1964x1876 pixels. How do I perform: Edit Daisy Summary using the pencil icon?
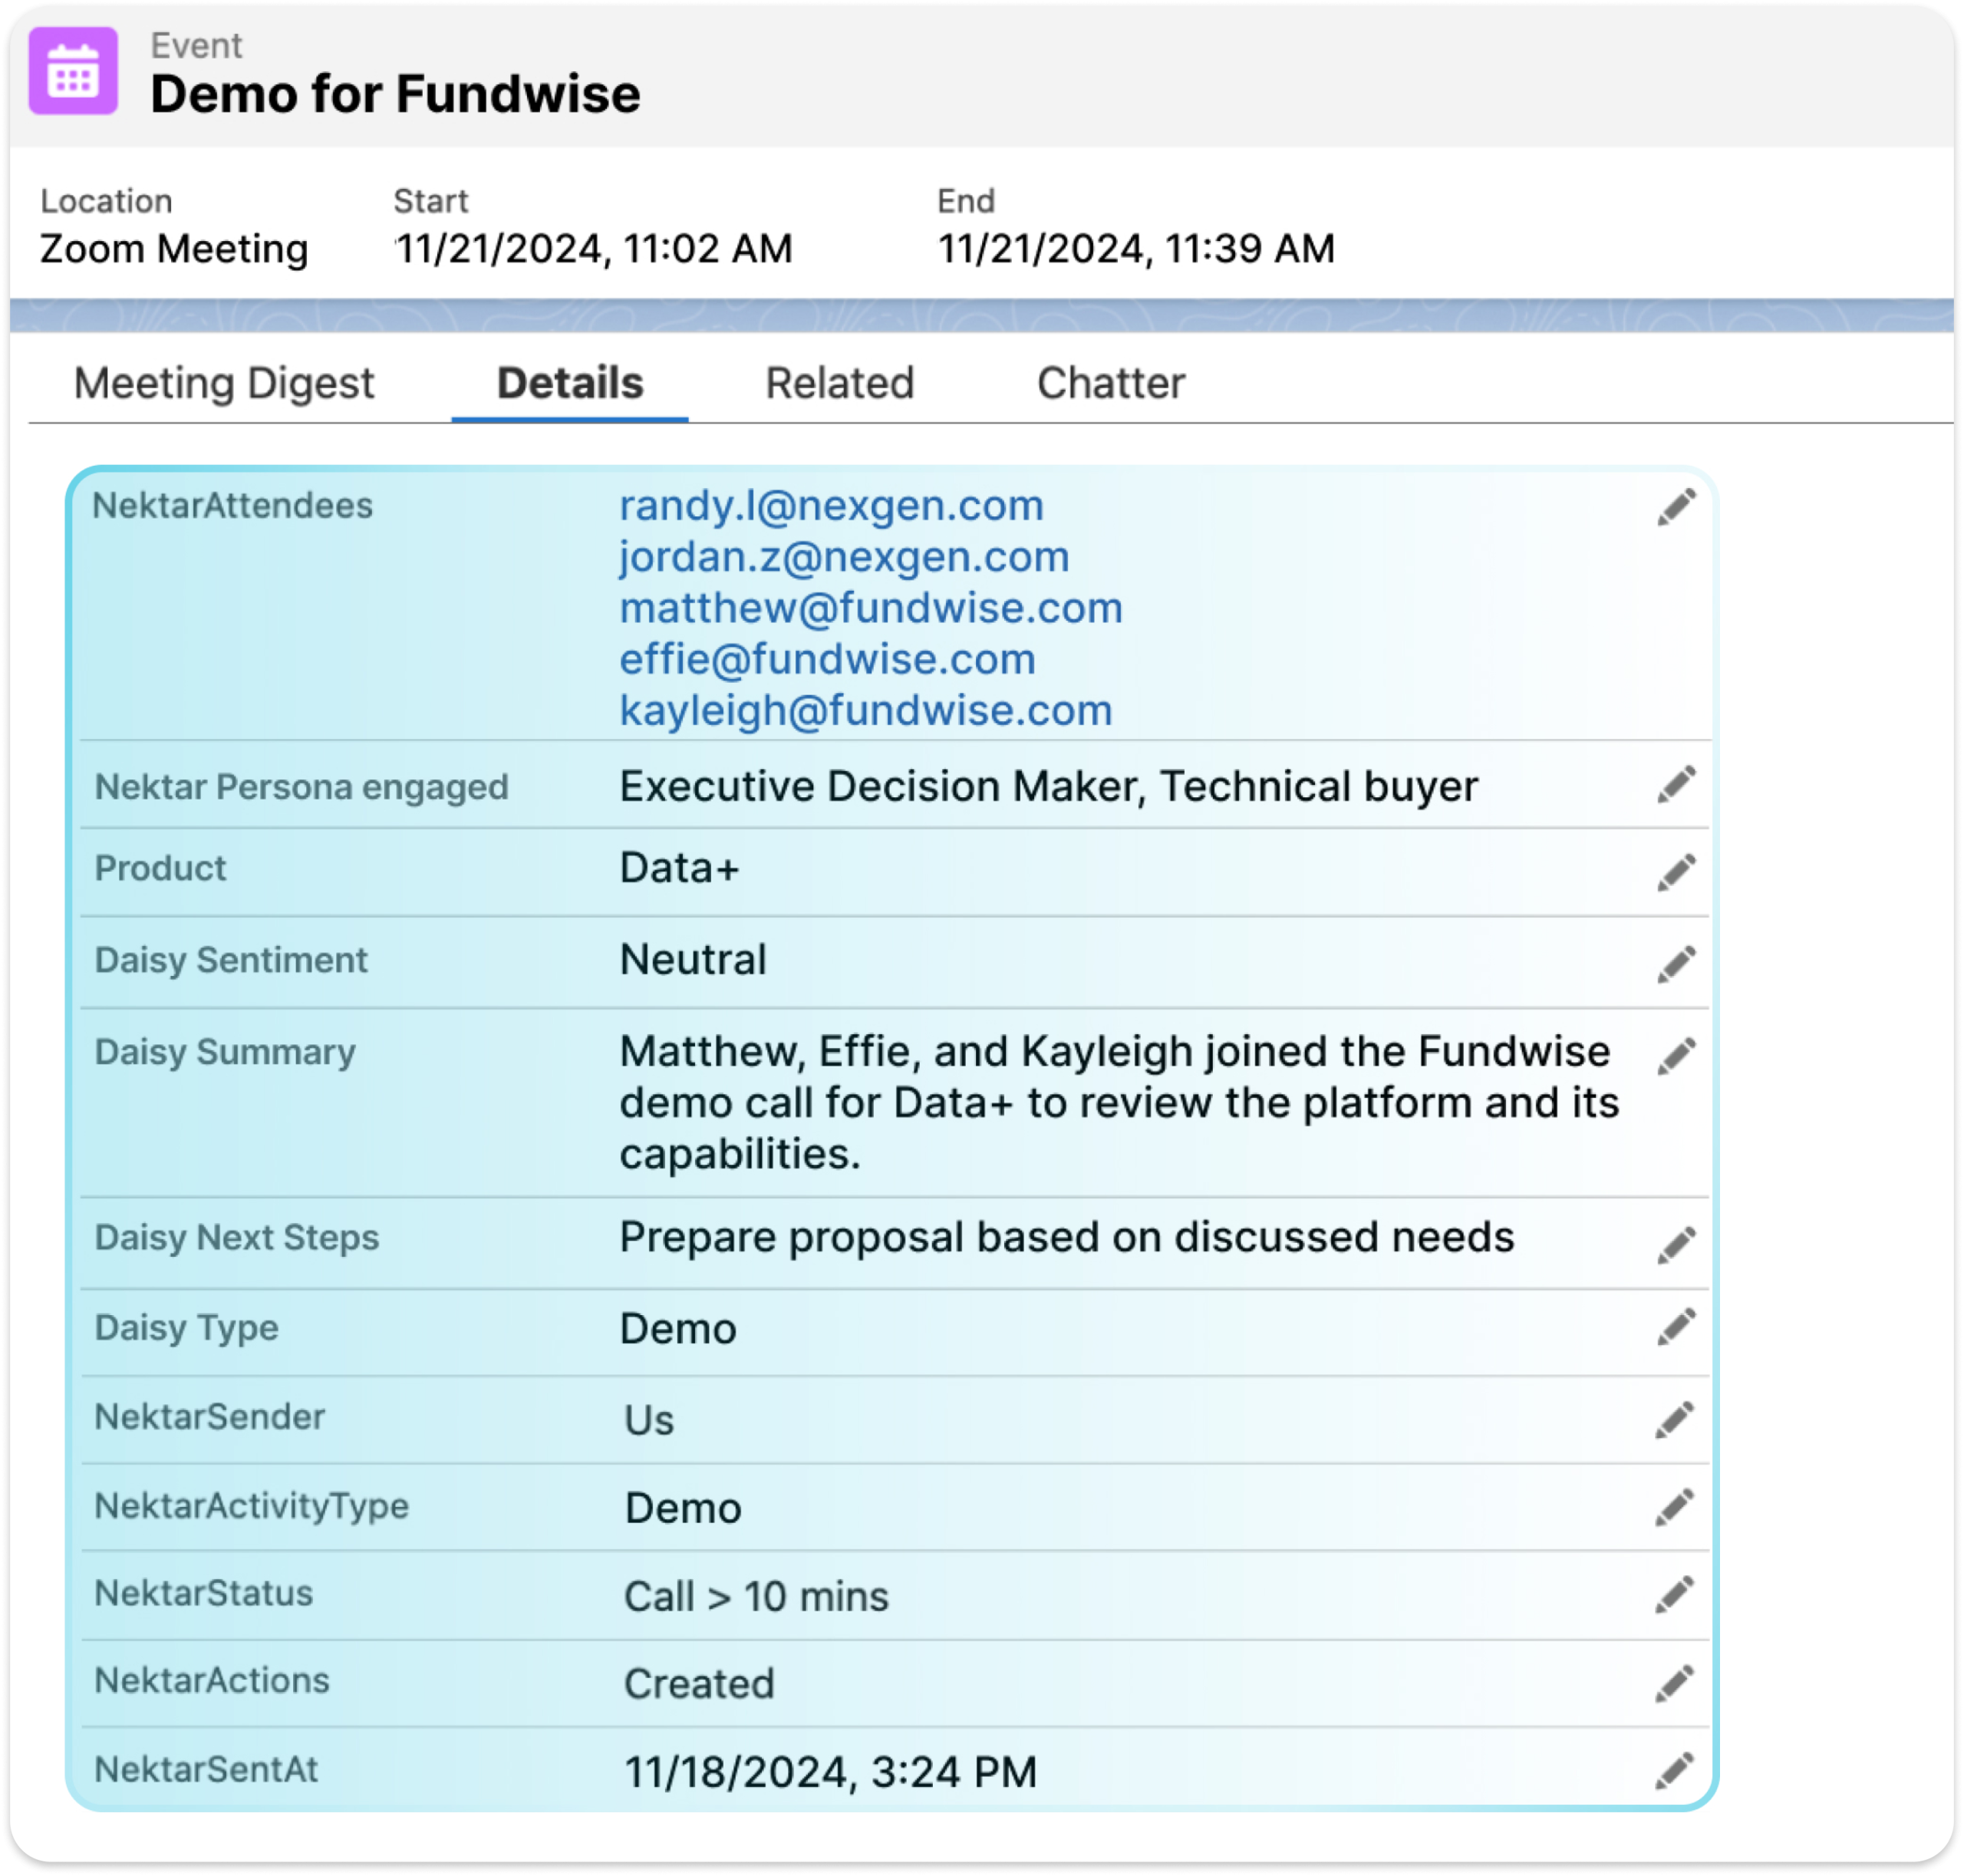[x=1676, y=1056]
